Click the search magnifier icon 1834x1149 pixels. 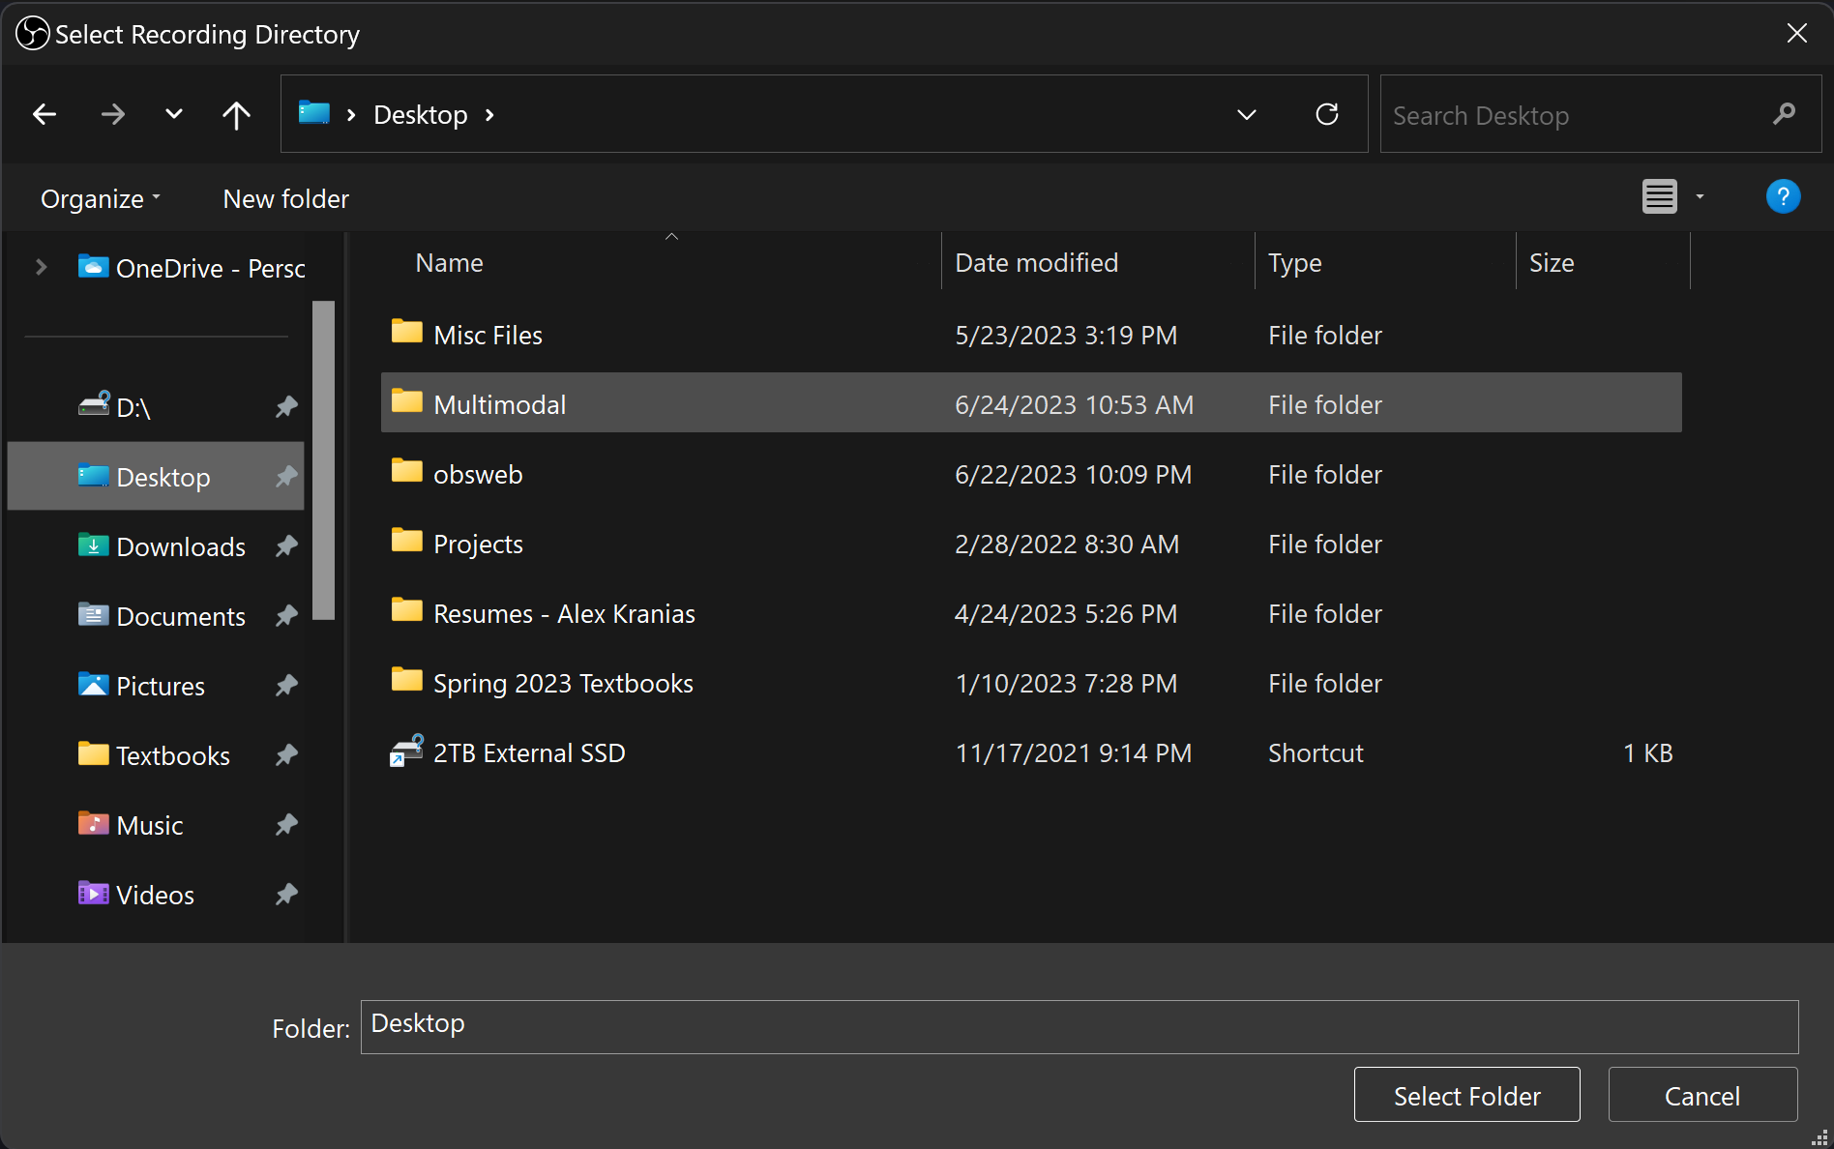point(1784,115)
